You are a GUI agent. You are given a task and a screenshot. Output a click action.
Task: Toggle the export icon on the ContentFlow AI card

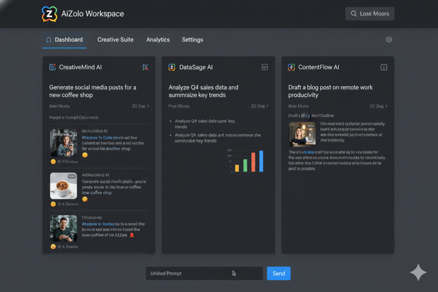384,67
